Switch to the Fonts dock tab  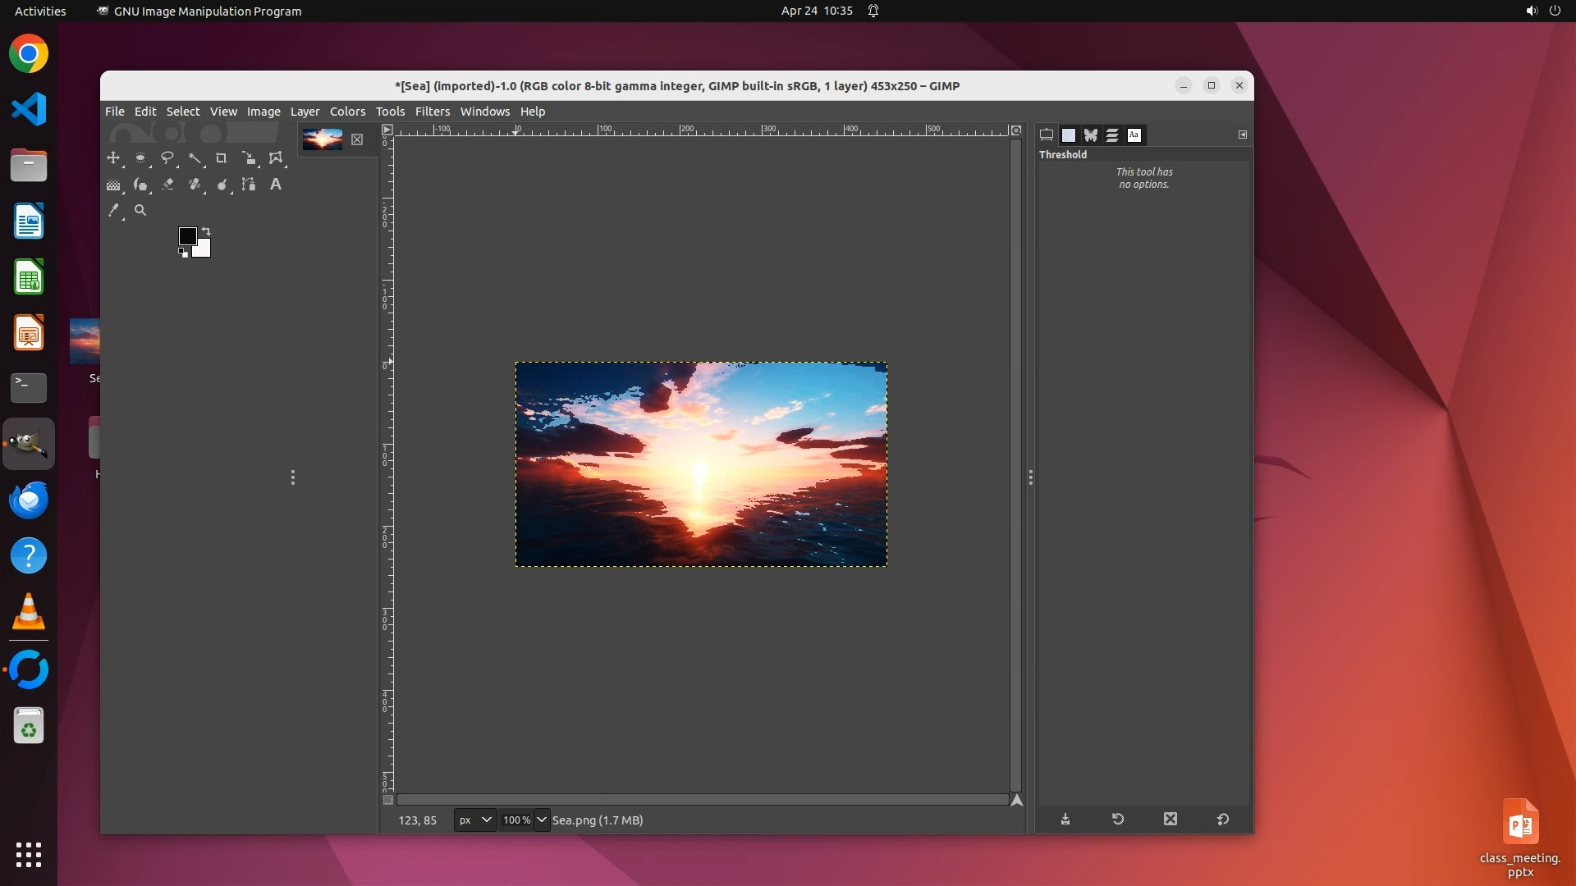click(1134, 135)
